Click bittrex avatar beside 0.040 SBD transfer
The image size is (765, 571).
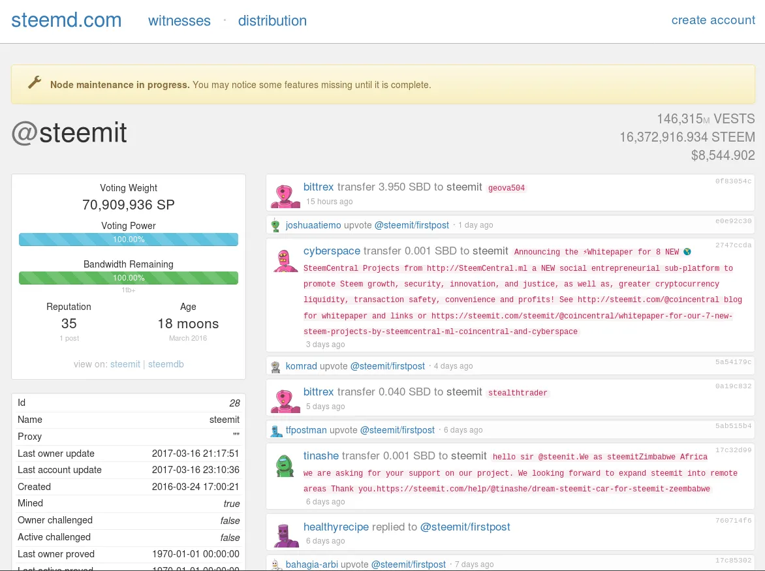[285, 400]
